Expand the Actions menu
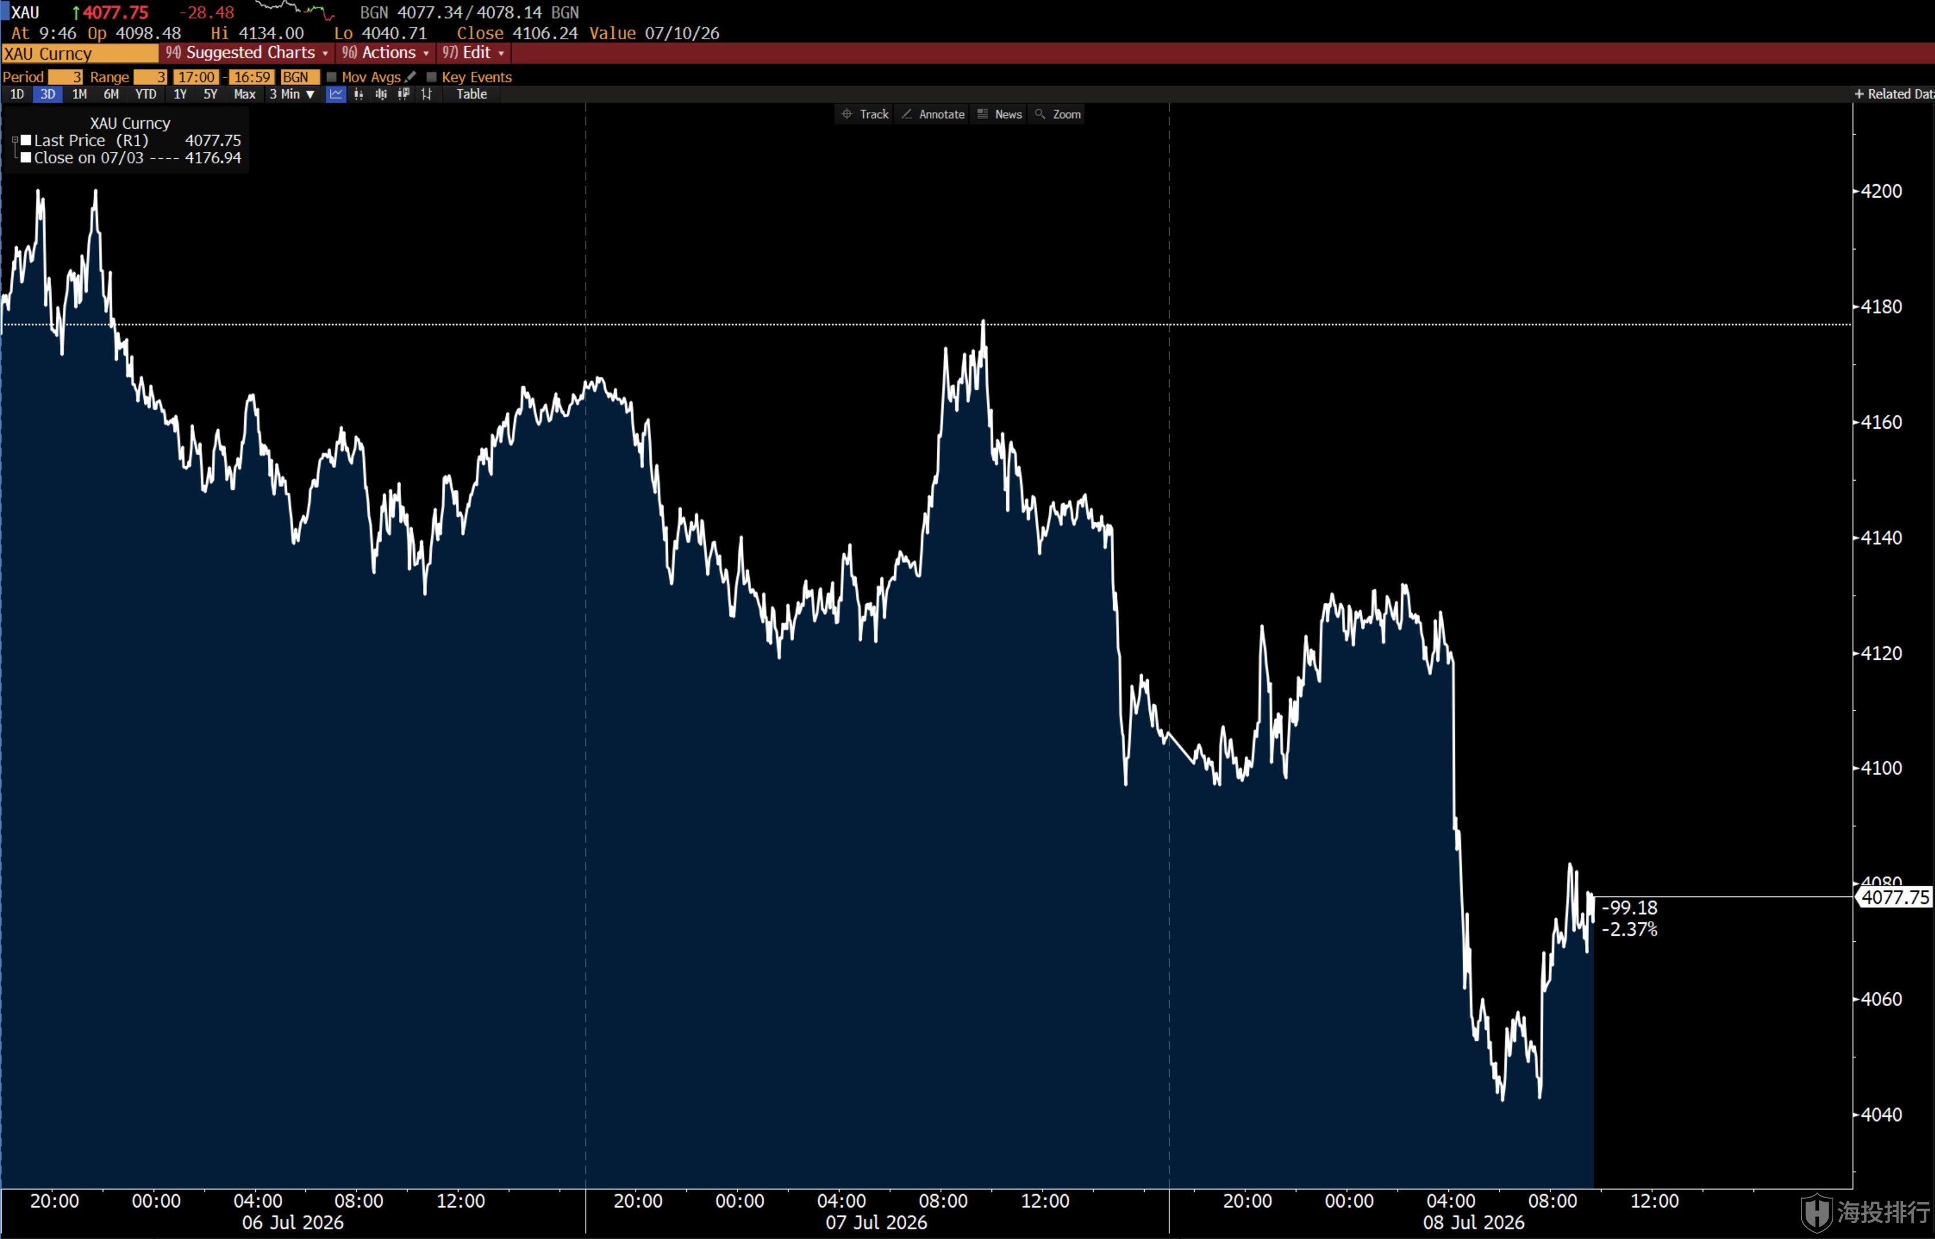 point(385,52)
